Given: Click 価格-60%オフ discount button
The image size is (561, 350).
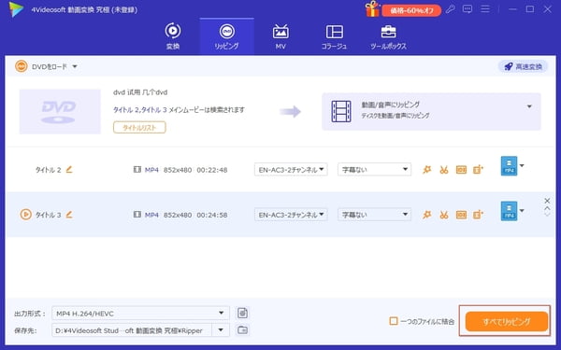Looking at the screenshot, I should (411, 10).
